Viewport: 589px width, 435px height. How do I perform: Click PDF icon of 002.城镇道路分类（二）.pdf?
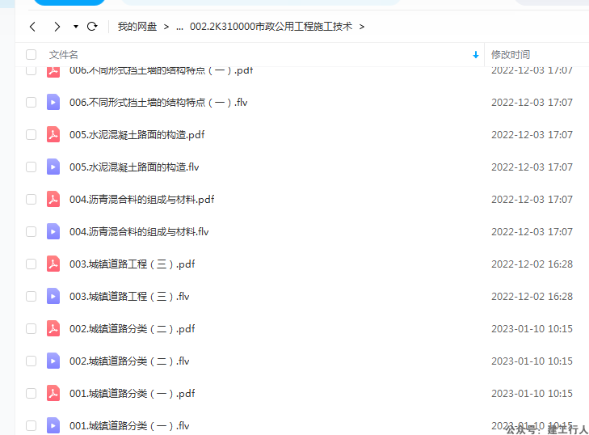pos(53,328)
